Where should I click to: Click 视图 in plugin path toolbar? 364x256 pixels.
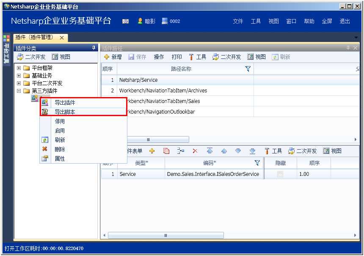click(256, 57)
